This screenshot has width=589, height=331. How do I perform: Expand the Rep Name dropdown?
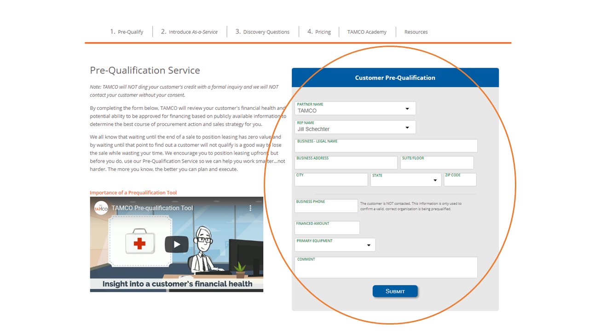coord(355,127)
